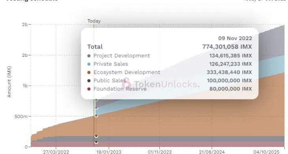Click the 21/08/2024 x-axis date label

pos(212,152)
